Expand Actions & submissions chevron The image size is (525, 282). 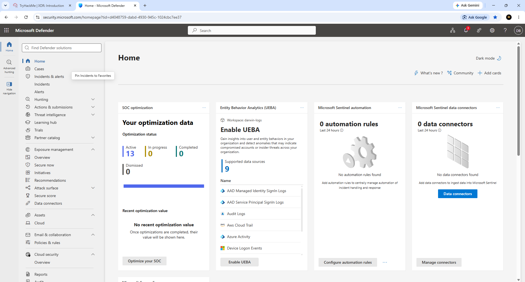pos(93,107)
